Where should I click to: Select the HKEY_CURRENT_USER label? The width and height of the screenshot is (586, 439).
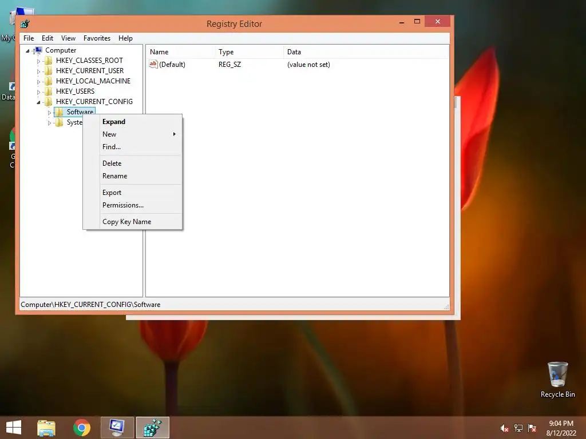pyautogui.click(x=90, y=71)
